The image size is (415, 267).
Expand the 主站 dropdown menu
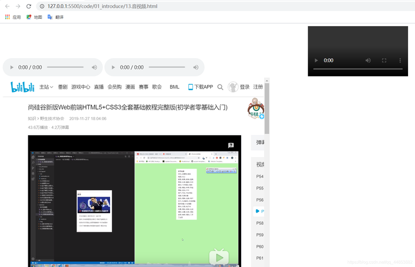click(46, 87)
